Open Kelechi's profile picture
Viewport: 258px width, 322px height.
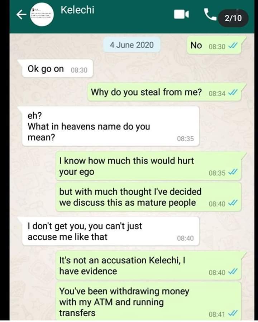(42, 14)
